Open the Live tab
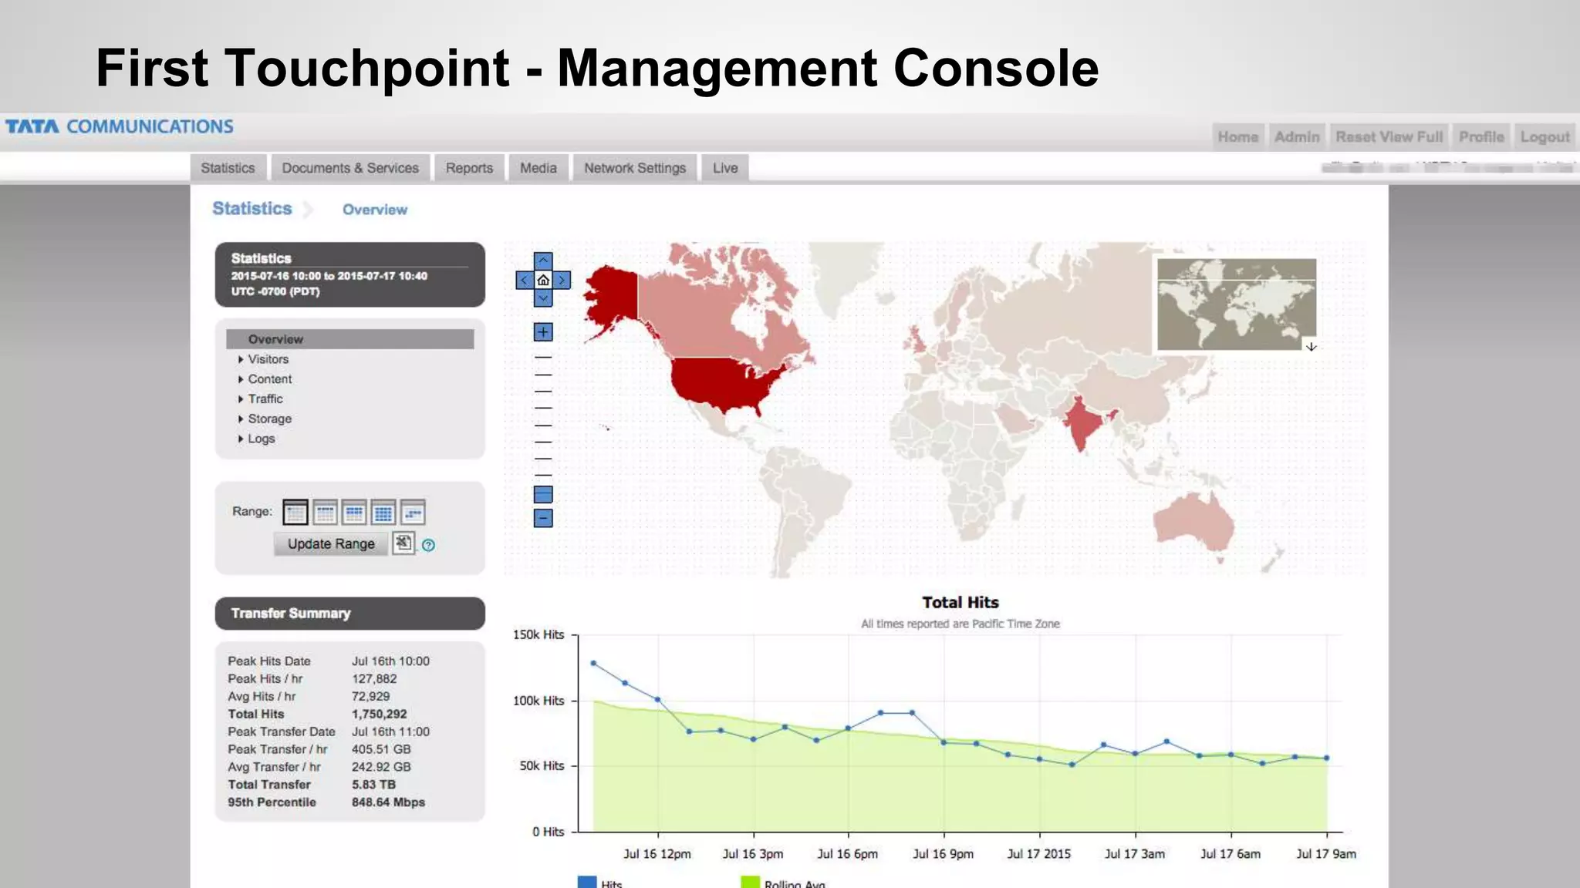 click(725, 168)
